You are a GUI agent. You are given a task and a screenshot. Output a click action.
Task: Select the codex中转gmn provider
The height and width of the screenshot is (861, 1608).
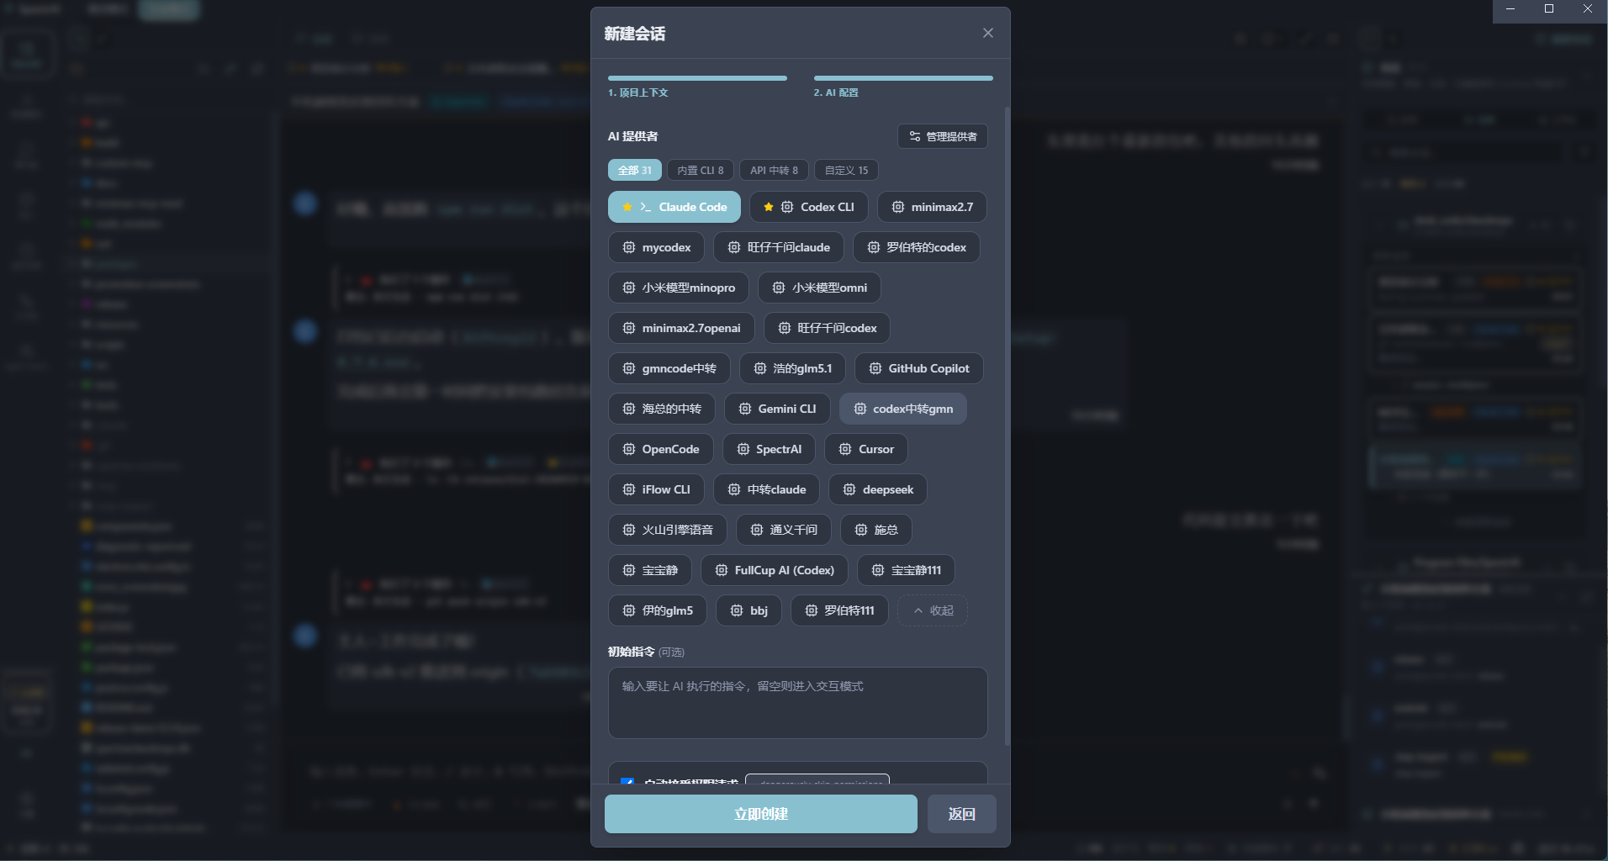pos(902,409)
